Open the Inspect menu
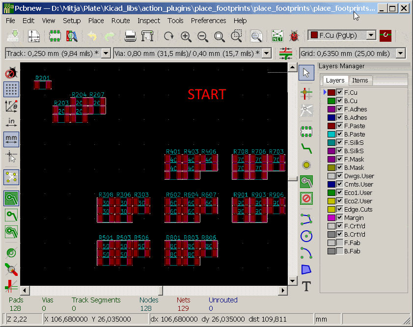 (149, 21)
